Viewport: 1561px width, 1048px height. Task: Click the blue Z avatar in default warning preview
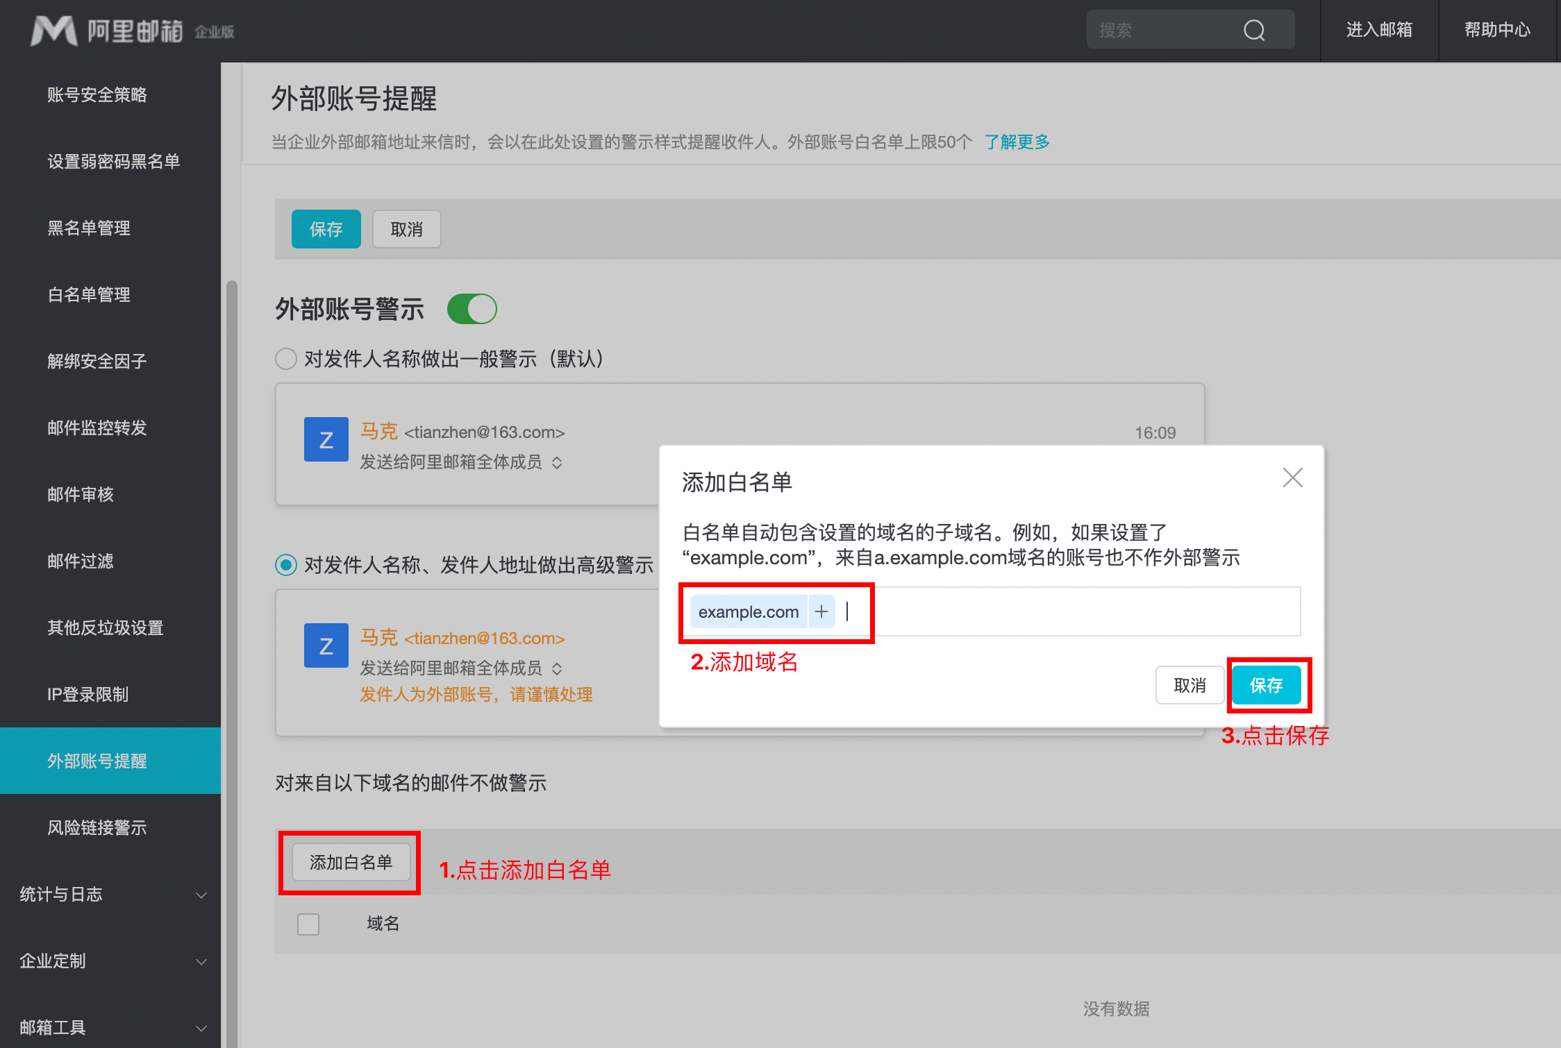[x=326, y=439]
